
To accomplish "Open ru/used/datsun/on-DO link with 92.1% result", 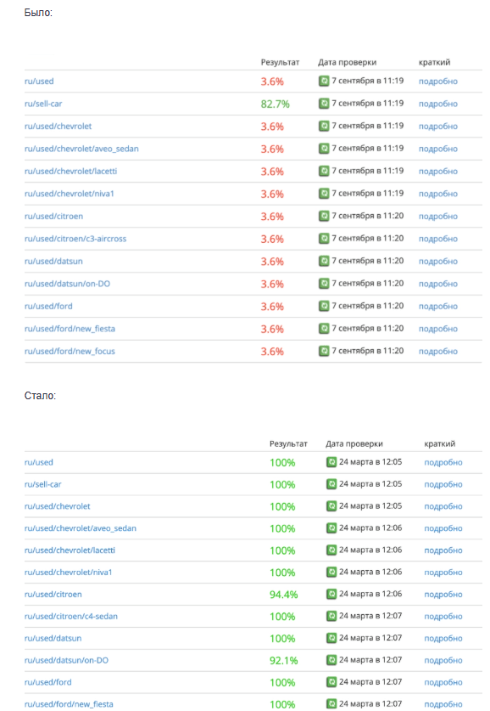I will (x=66, y=660).
